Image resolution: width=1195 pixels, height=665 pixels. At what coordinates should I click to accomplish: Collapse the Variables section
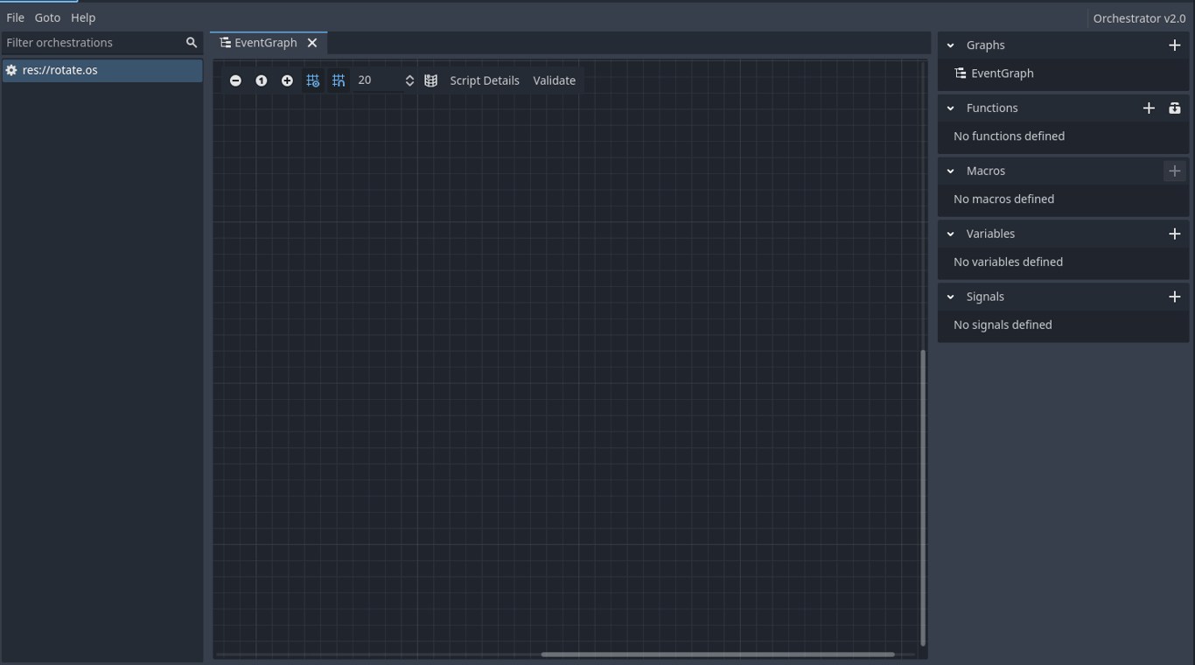pos(951,234)
